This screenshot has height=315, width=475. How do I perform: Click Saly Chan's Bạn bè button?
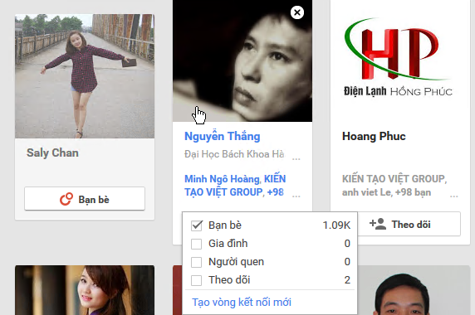tap(85, 199)
